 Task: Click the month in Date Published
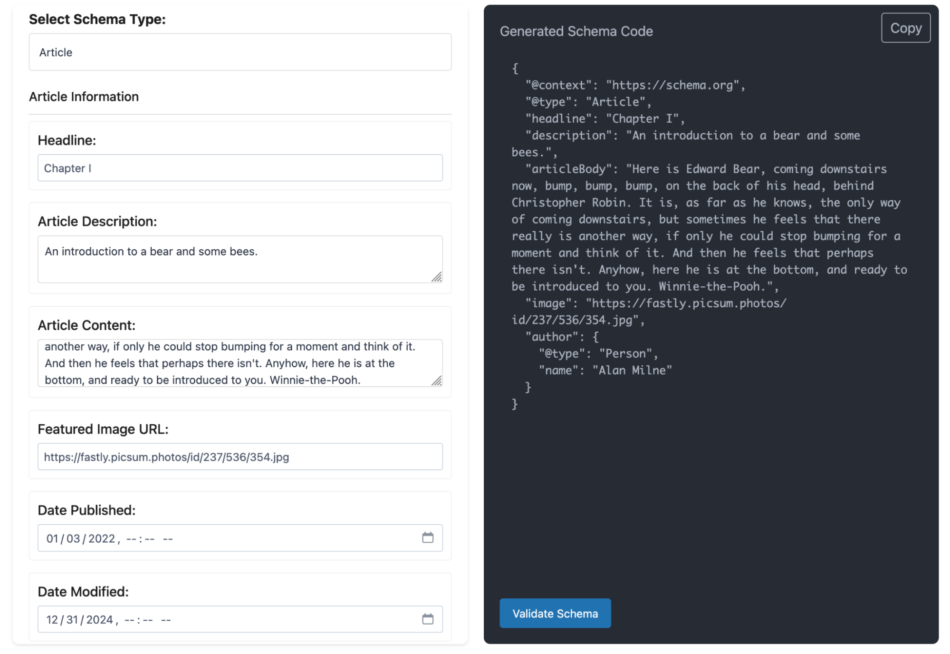point(52,538)
